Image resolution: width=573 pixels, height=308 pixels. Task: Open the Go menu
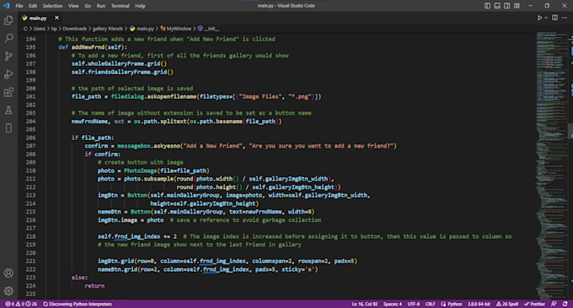[88, 6]
